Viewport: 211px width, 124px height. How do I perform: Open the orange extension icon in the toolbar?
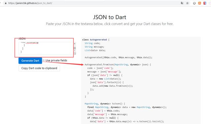click(199, 3)
